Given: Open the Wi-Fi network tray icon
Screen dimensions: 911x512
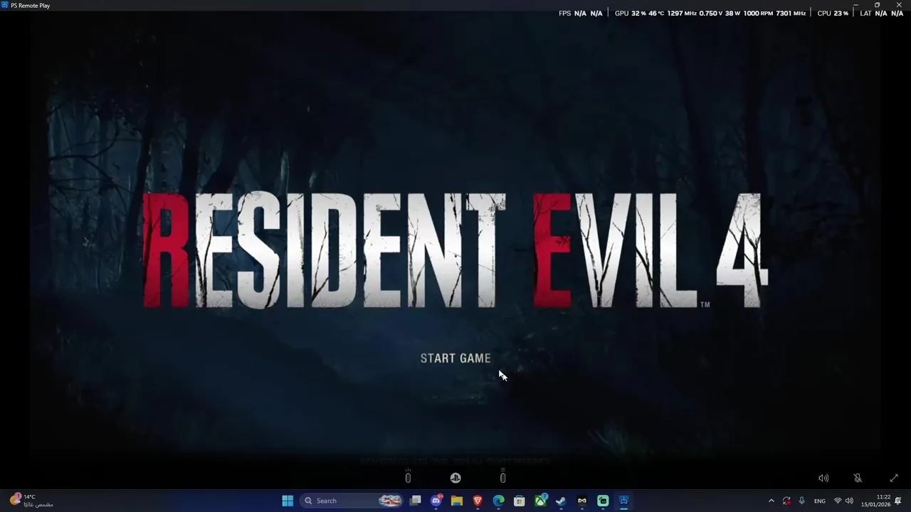Looking at the screenshot, I should (838, 501).
